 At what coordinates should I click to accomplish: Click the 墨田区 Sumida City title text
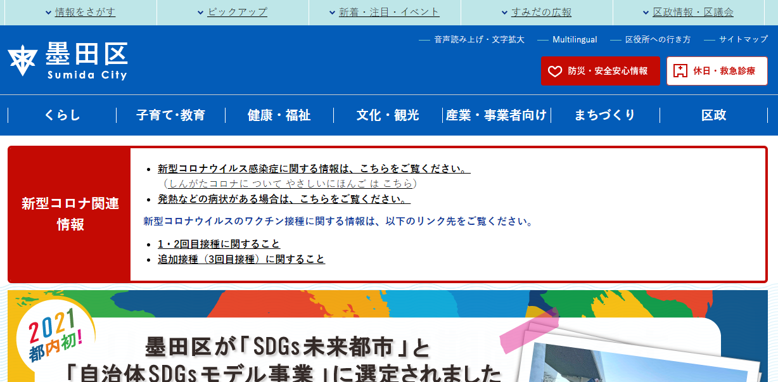pos(86,61)
